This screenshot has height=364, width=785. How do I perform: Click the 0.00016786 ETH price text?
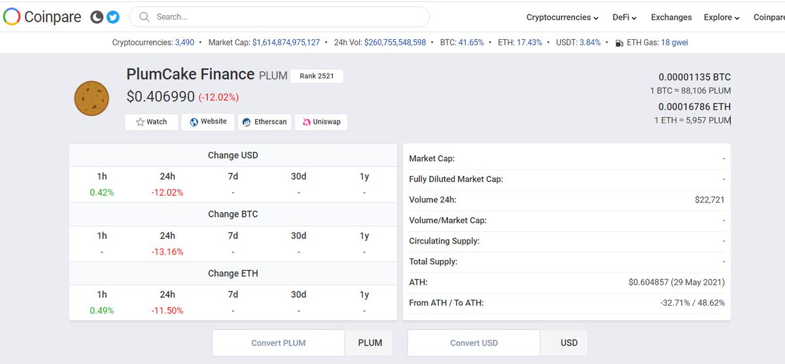click(x=695, y=107)
